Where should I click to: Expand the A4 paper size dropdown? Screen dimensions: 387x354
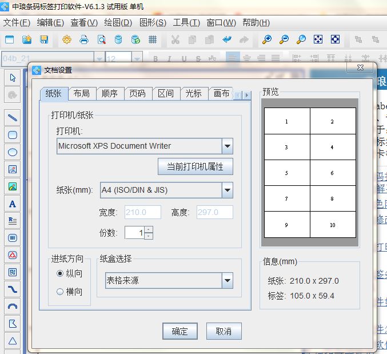(228, 190)
